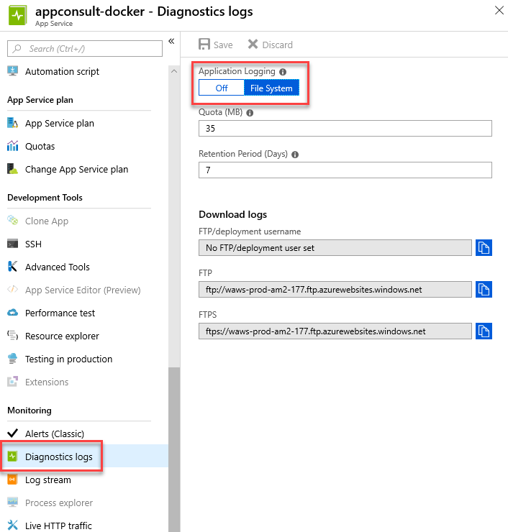Click the Testing in production icon
The height and width of the screenshot is (532, 508).
(12, 359)
